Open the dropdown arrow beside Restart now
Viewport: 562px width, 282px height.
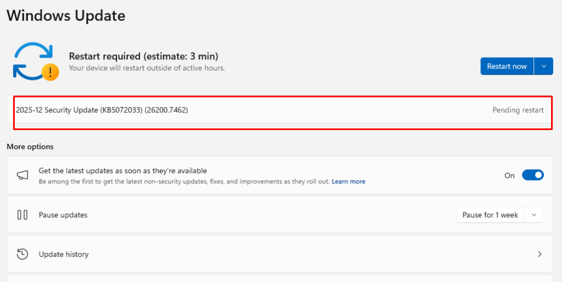543,66
